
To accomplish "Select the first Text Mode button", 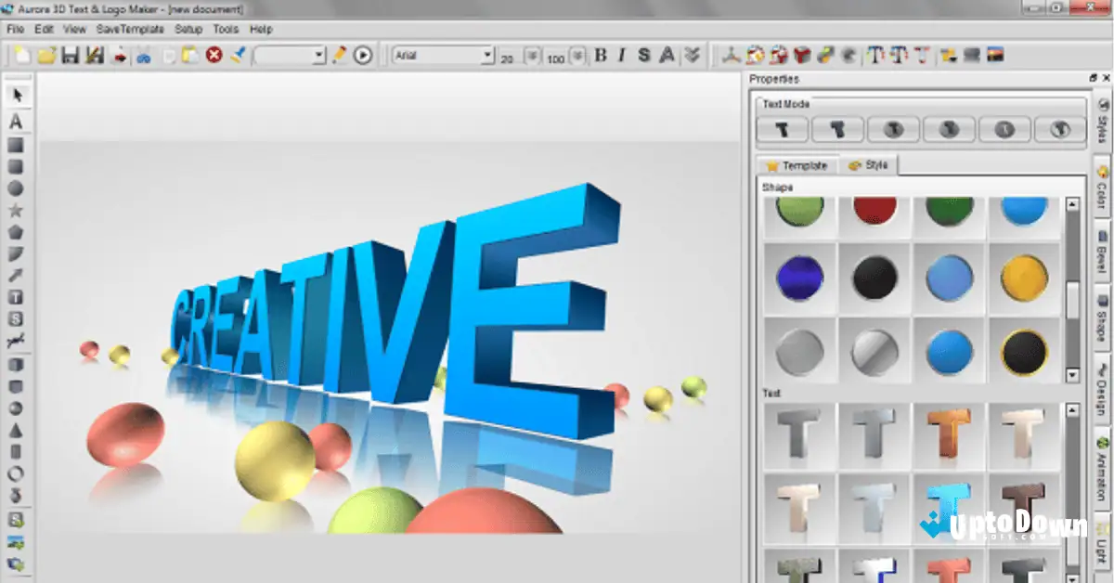I will (x=782, y=130).
